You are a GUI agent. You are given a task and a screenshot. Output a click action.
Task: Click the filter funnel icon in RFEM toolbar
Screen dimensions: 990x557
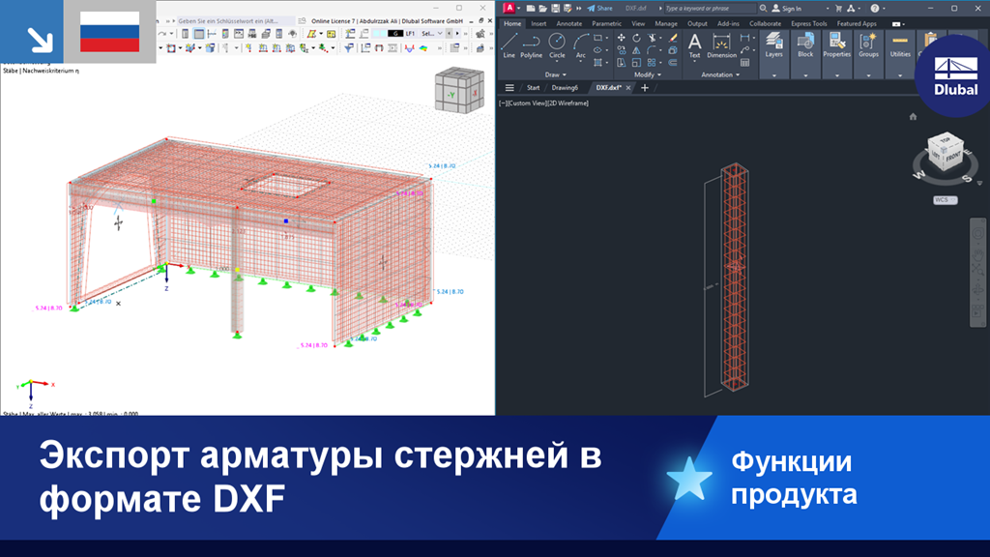tap(348, 47)
